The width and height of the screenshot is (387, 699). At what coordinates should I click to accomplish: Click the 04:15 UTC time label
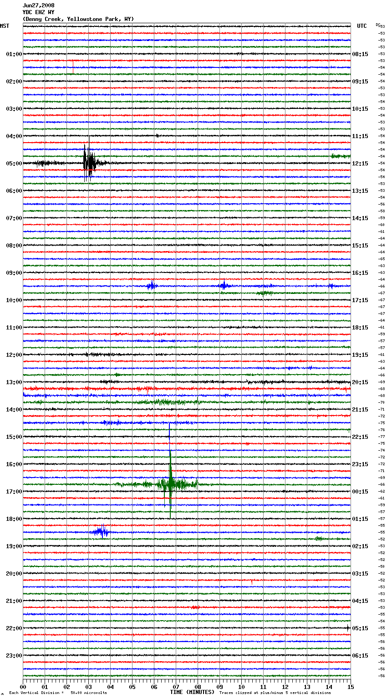360,601
